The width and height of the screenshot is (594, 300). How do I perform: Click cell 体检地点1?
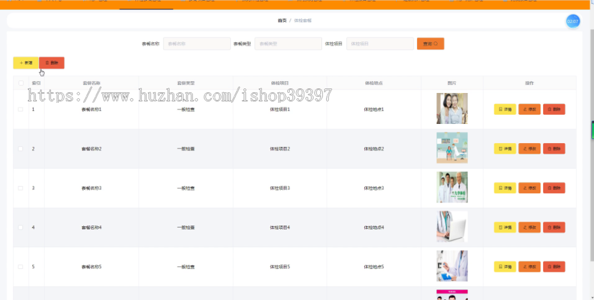click(374, 109)
